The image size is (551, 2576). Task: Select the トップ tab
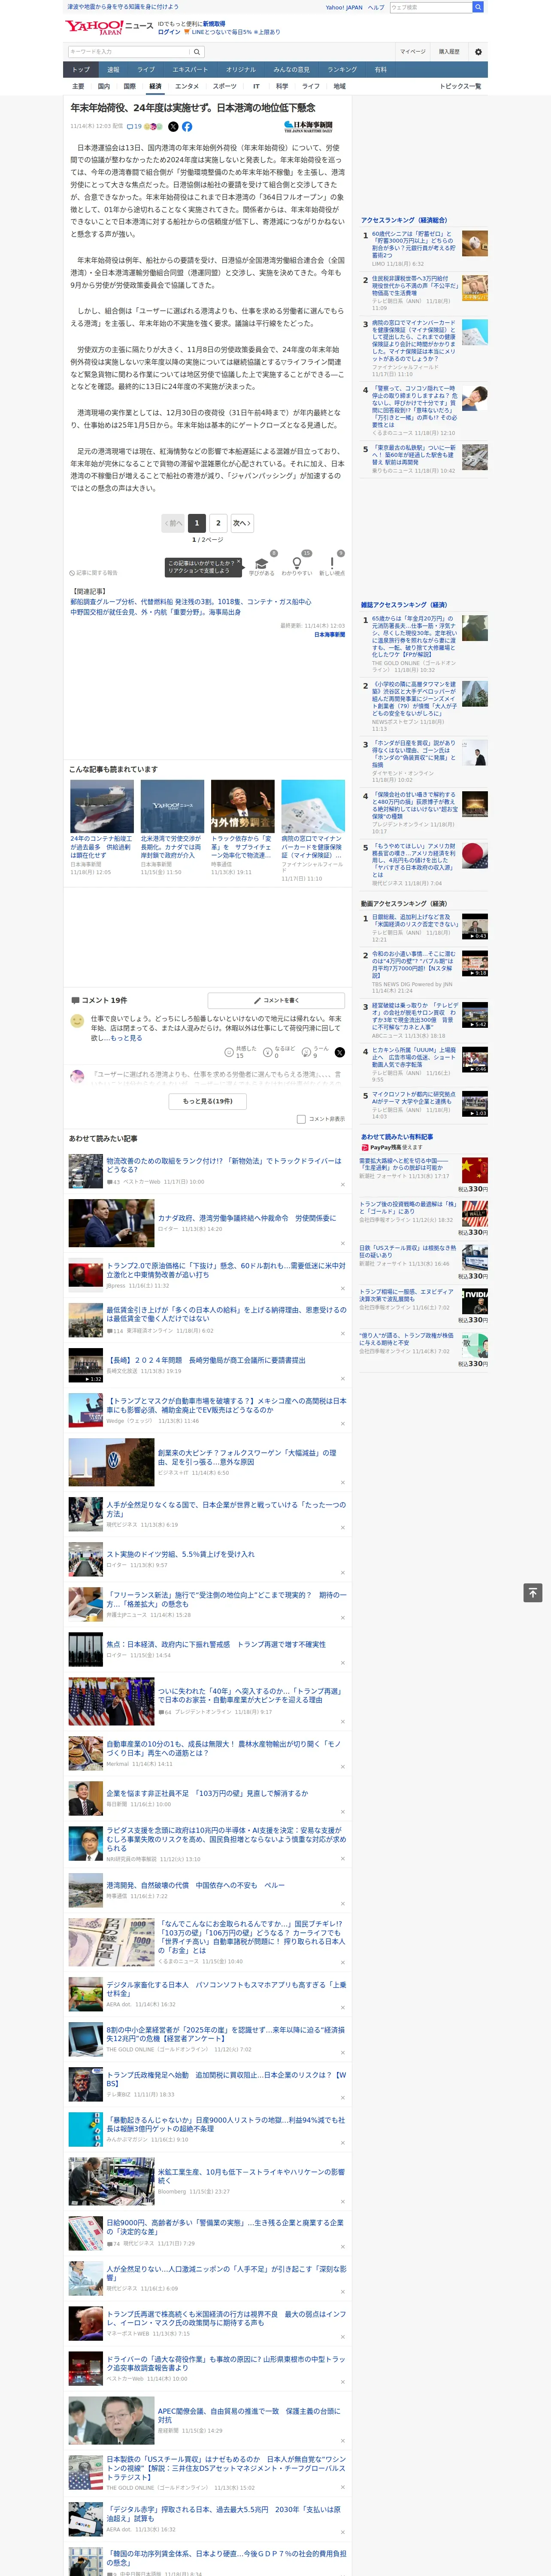tap(81, 70)
